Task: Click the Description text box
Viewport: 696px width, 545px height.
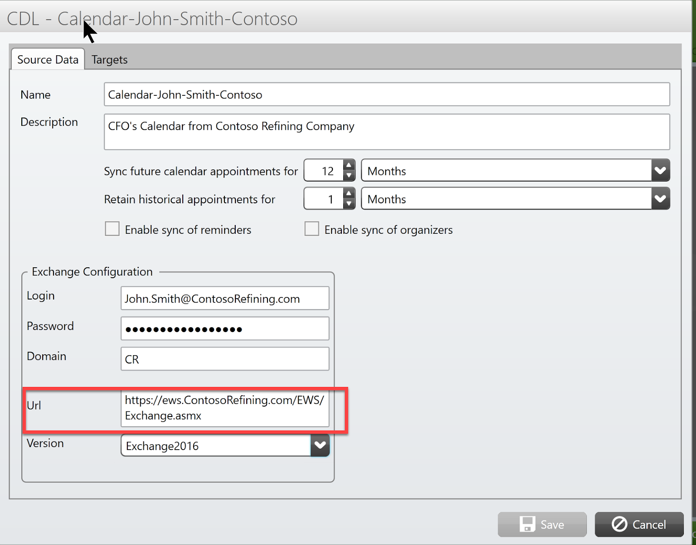Action: [x=387, y=132]
